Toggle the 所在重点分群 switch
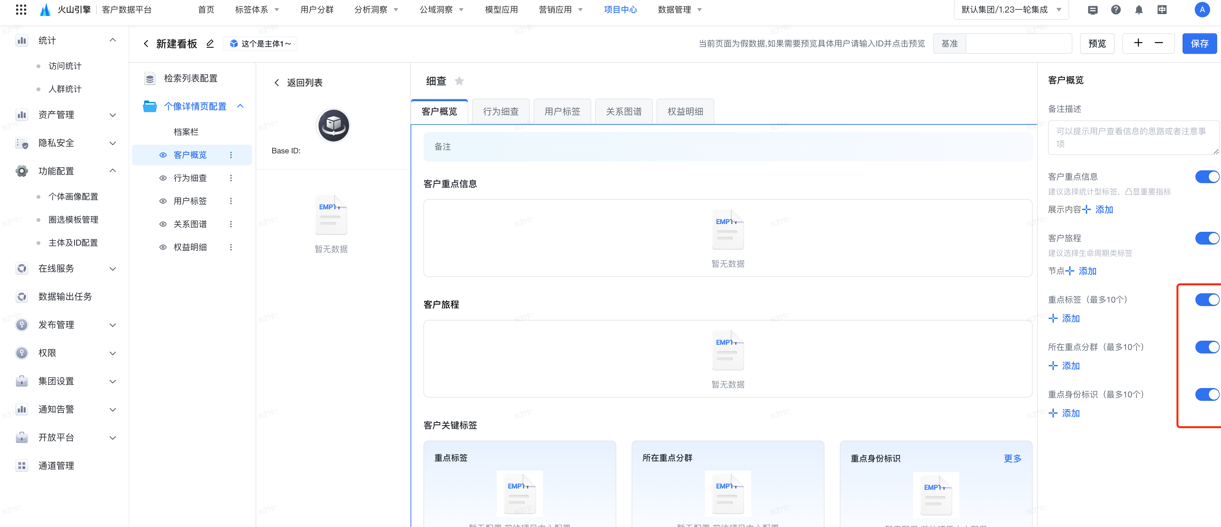 click(1207, 347)
